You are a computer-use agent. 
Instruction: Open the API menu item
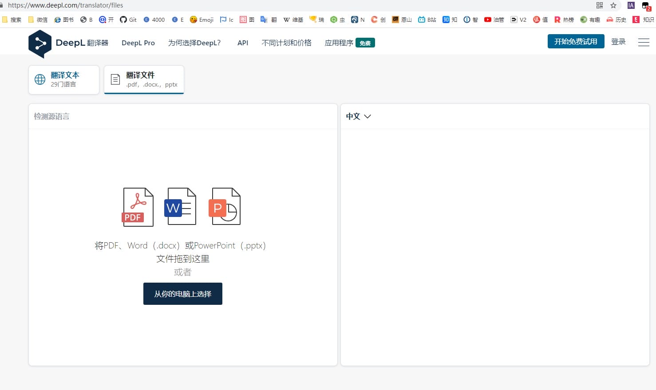click(x=243, y=43)
